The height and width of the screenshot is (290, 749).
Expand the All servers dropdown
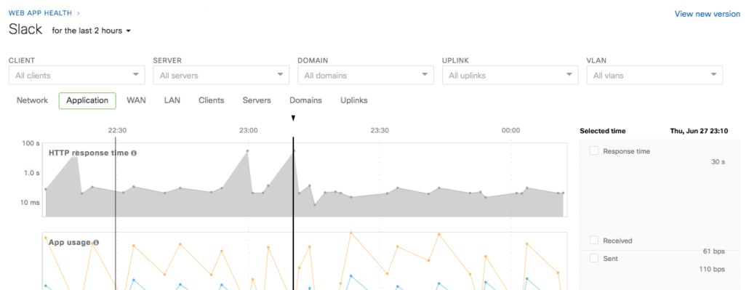221,75
